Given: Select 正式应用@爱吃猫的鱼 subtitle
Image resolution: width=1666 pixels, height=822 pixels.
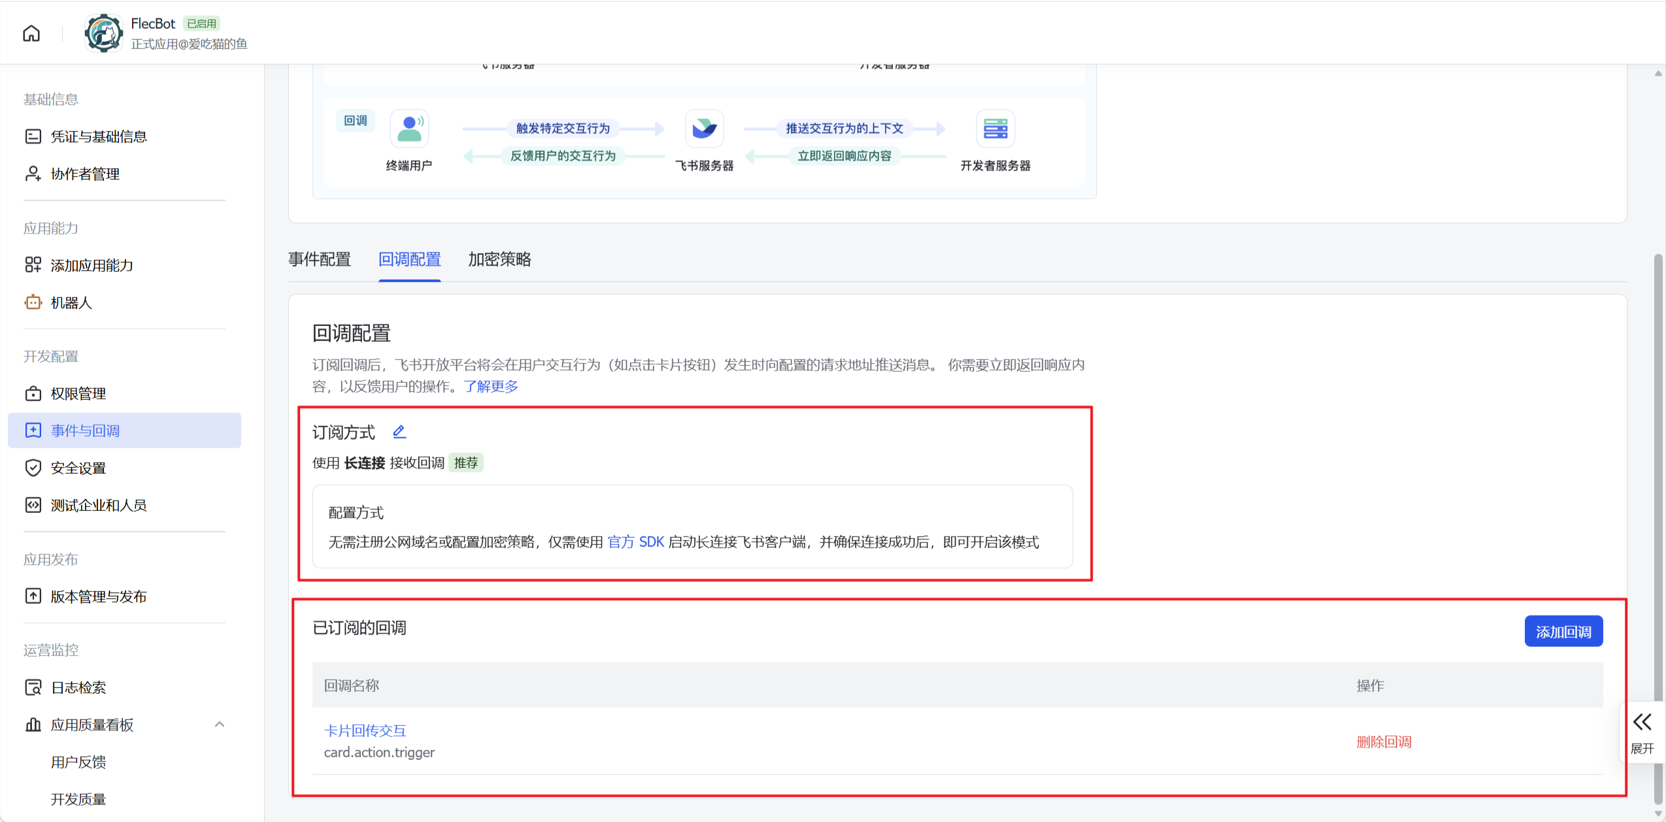Looking at the screenshot, I should [189, 44].
